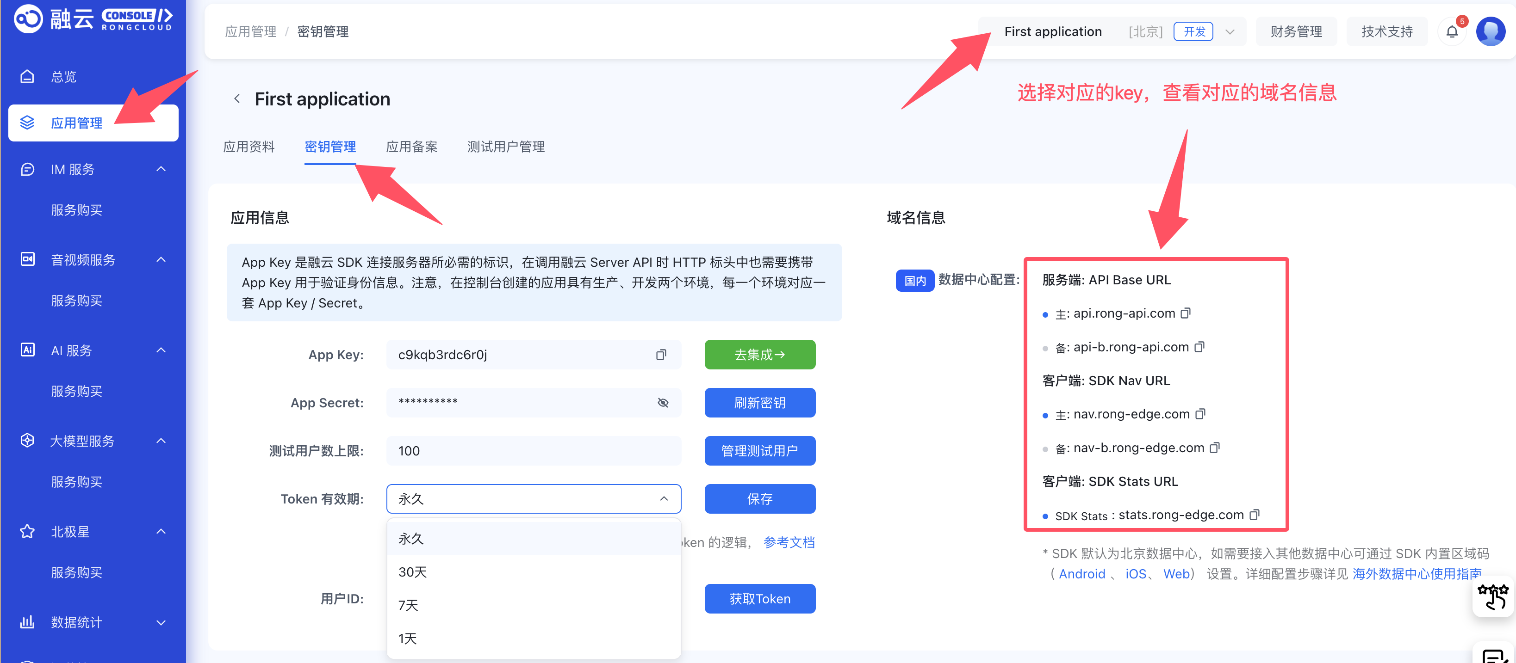Collapse the AI 服务 section
Image resolution: width=1516 pixels, height=663 pixels.
161,350
